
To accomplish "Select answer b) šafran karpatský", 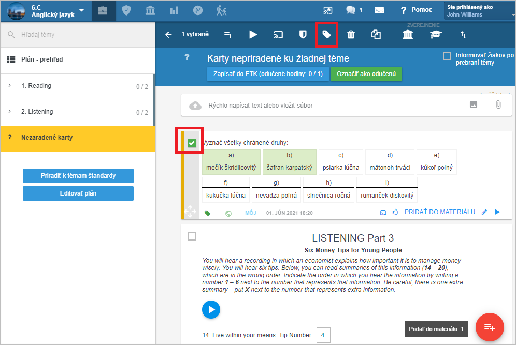I will tap(289, 162).
